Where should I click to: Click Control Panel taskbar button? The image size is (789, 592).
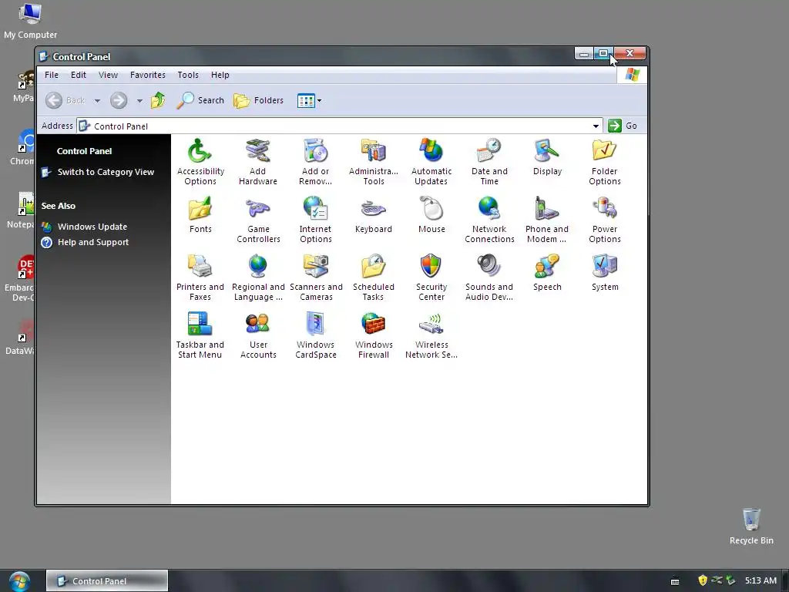click(x=107, y=581)
